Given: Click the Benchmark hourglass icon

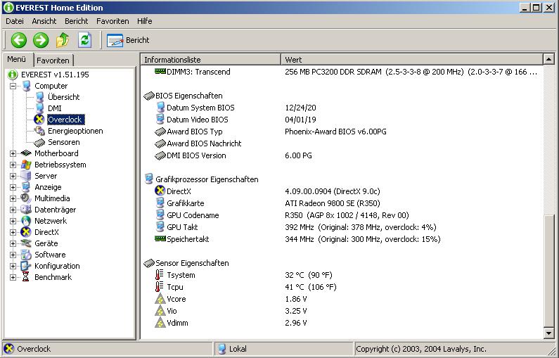Looking at the screenshot, I should [x=26, y=277].
